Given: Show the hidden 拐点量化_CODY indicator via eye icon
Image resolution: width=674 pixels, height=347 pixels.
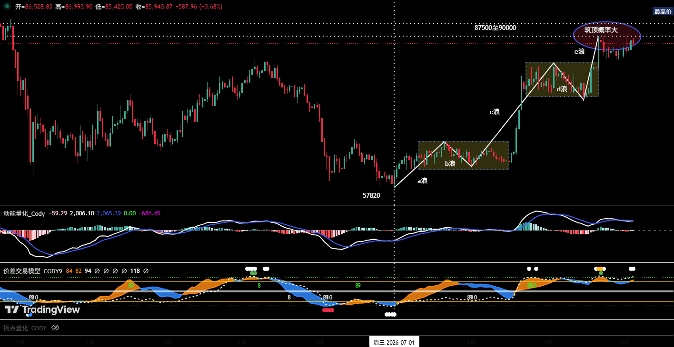Looking at the screenshot, I should tap(55, 328).
